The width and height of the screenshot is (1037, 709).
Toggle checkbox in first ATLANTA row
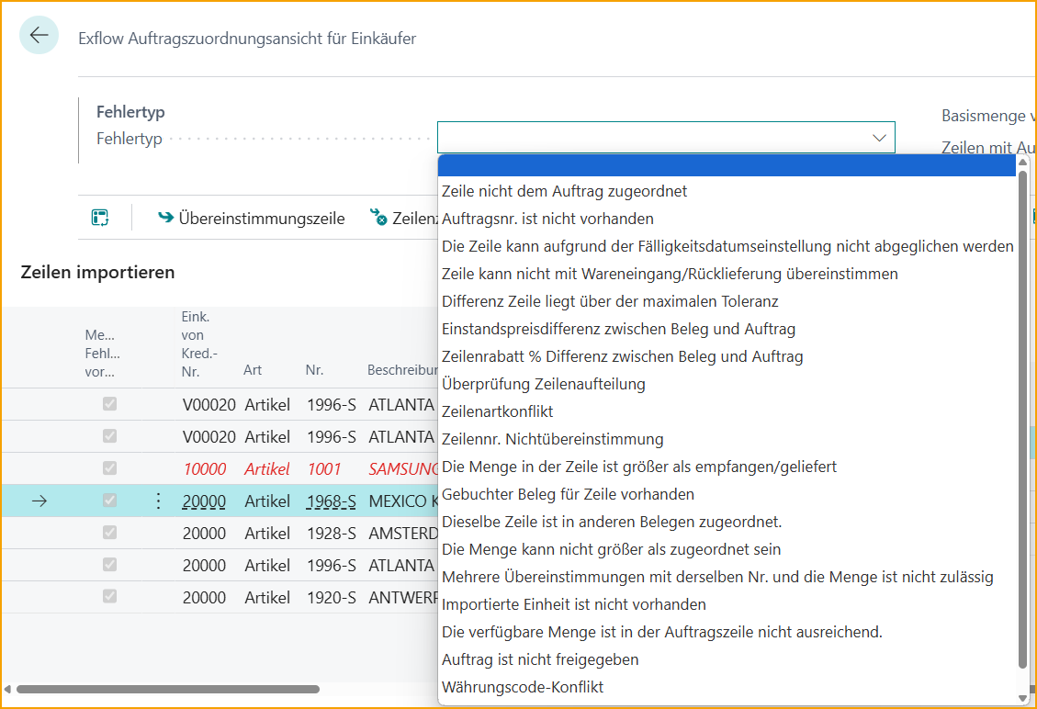coord(109,404)
